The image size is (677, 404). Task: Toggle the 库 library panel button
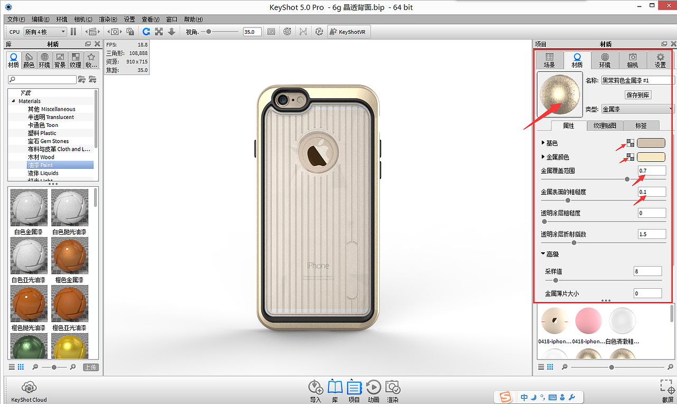[335, 391]
